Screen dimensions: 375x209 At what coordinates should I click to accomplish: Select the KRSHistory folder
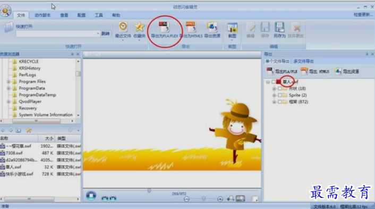[x=30, y=68]
